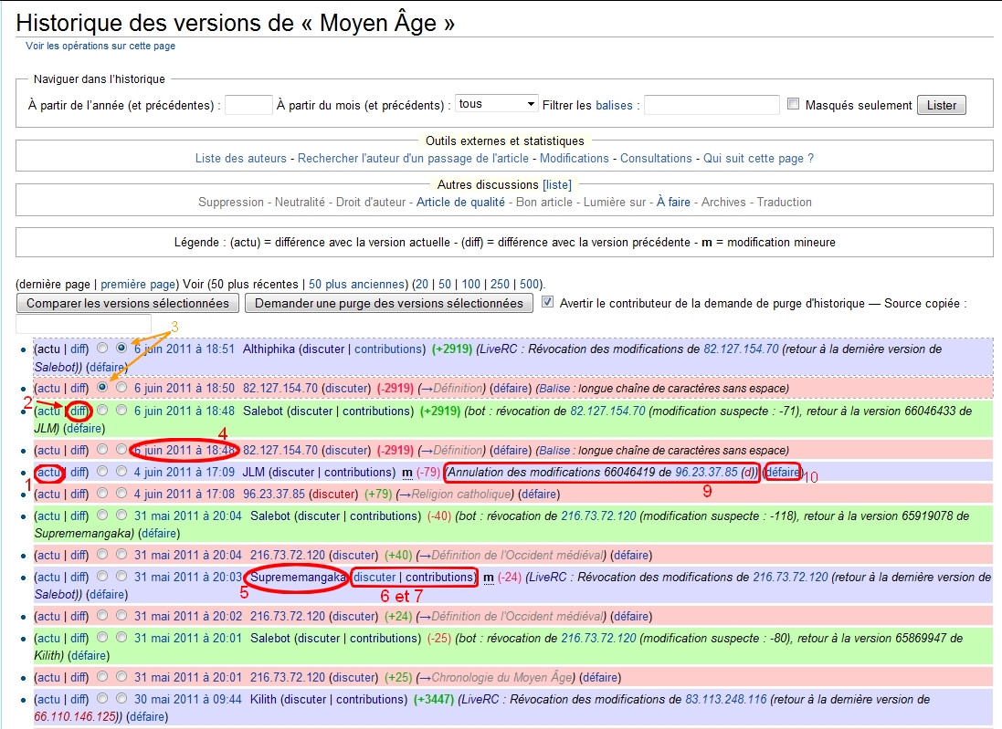Open 96.23.37.85 link in JLM summary
The width and height of the screenshot is (1002, 729).
[706, 473]
